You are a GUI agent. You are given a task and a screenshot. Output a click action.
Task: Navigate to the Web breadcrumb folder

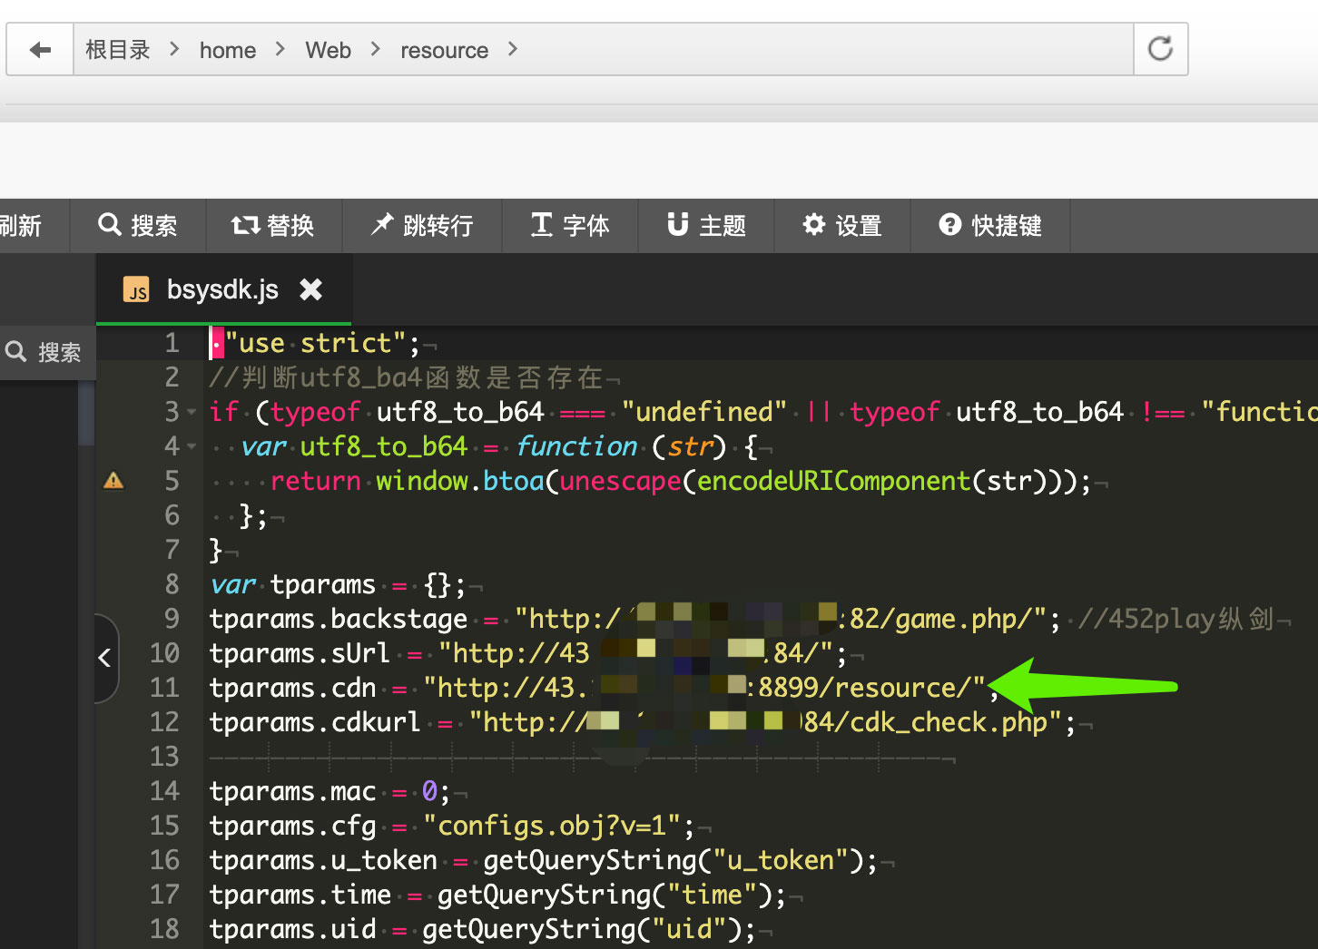pos(328,50)
